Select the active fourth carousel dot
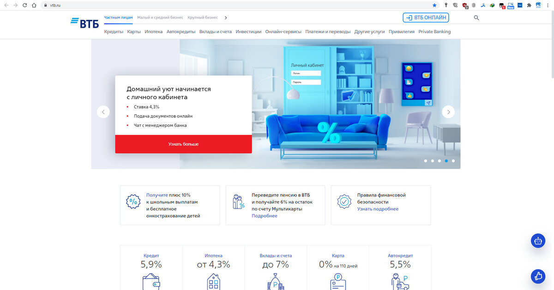554x290 pixels. tap(446, 161)
